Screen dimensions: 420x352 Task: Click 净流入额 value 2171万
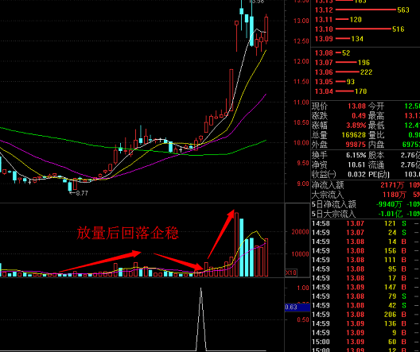[393, 185]
